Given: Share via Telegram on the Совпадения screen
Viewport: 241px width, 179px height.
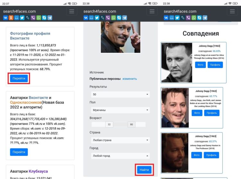Looking at the screenshot, I should pos(205,18).
